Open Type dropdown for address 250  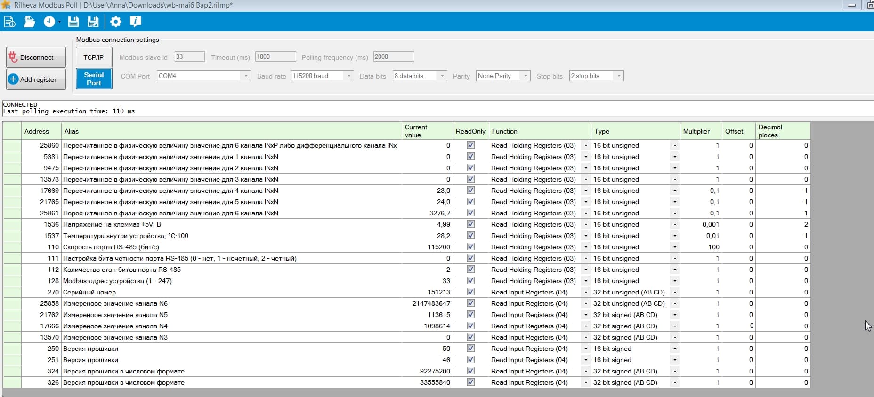(675, 349)
